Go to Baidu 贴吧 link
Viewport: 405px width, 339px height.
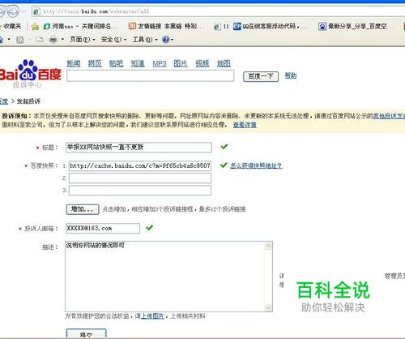[x=116, y=63]
